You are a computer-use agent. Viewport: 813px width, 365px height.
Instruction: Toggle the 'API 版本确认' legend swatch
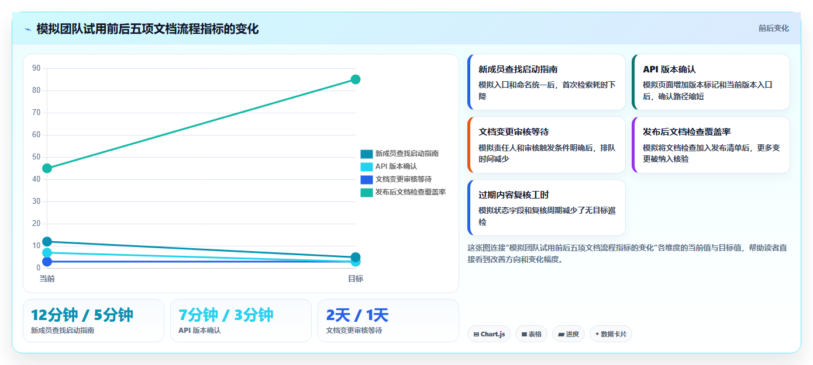366,166
